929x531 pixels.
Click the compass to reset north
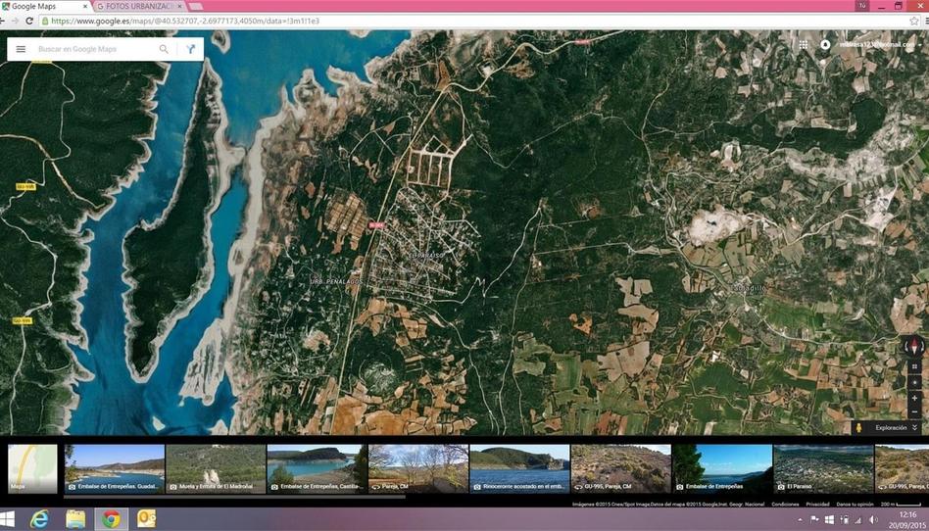pyautogui.click(x=915, y=345)
